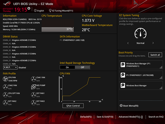Select the CPU FAN icon in FAN Profile

5,79
